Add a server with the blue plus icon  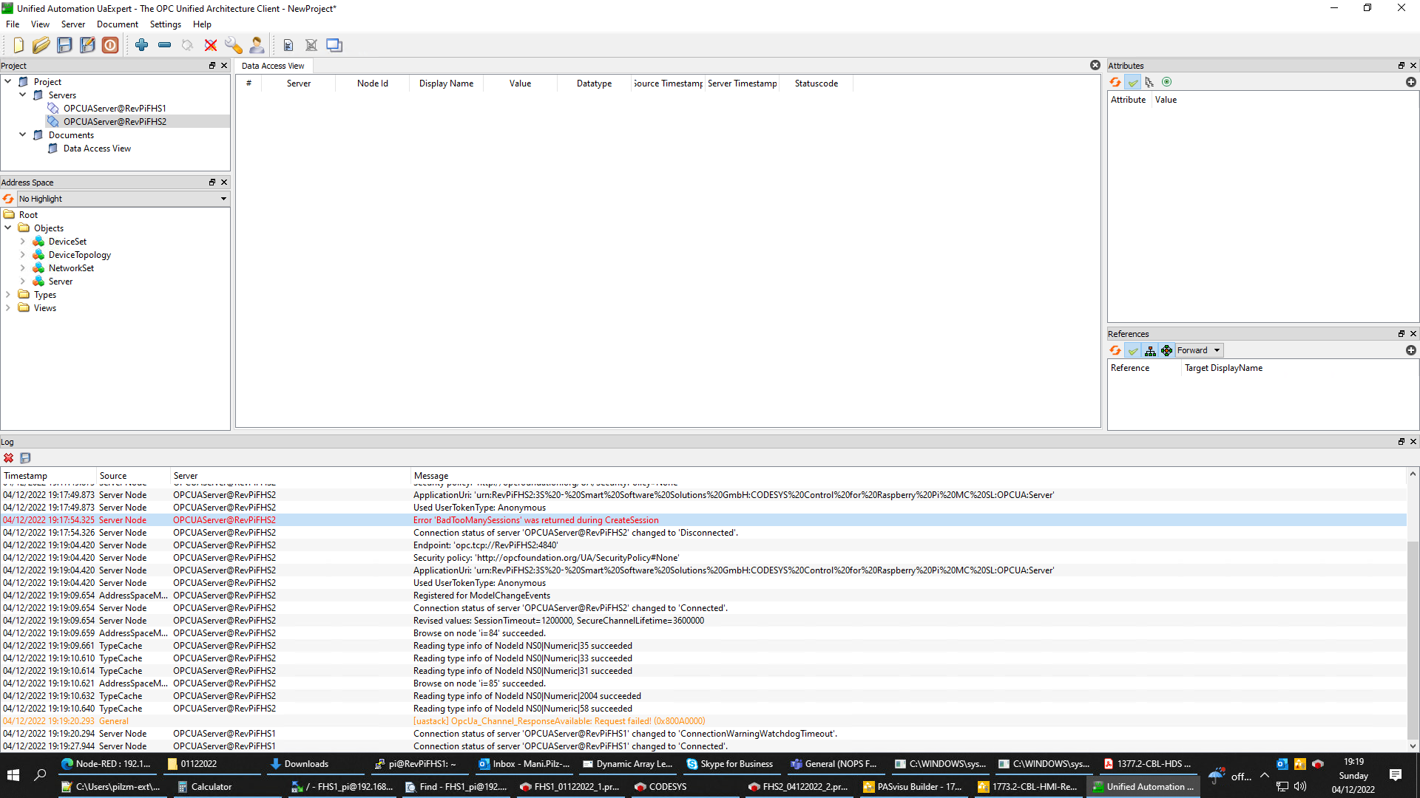pyautogui.click(x=142, y=45)
